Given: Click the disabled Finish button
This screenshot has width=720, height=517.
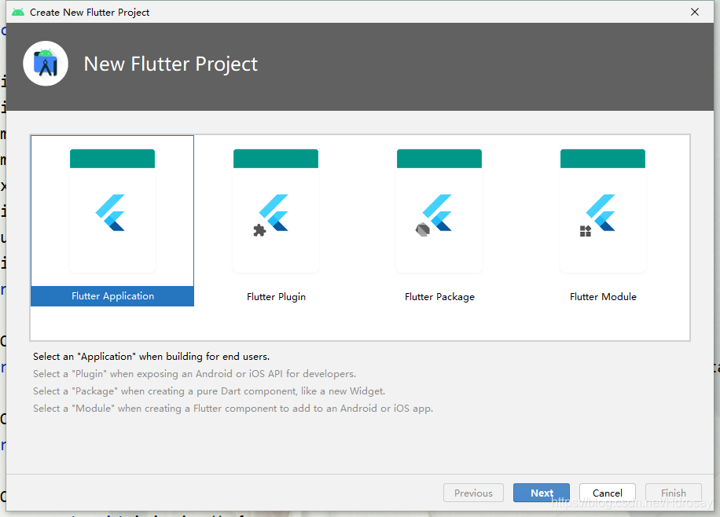Looking at the screenshot, I should (x=673, y=493).
